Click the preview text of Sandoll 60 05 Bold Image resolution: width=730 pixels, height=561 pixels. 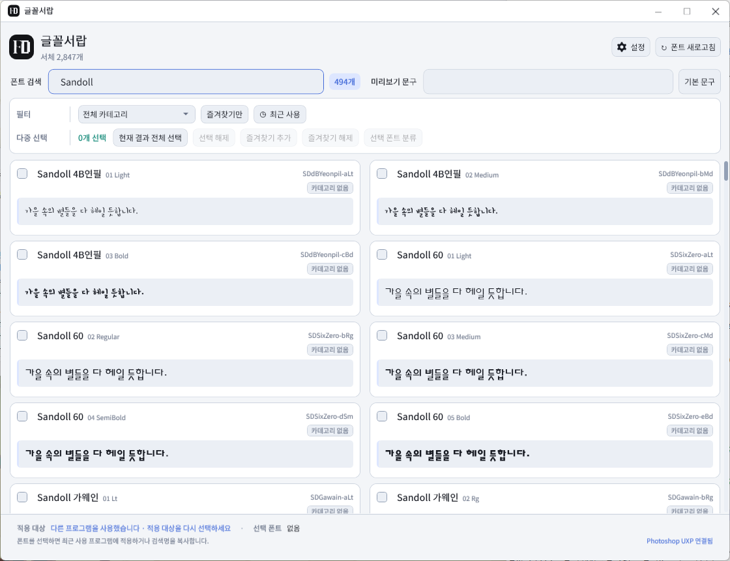[x=457, y=454]
